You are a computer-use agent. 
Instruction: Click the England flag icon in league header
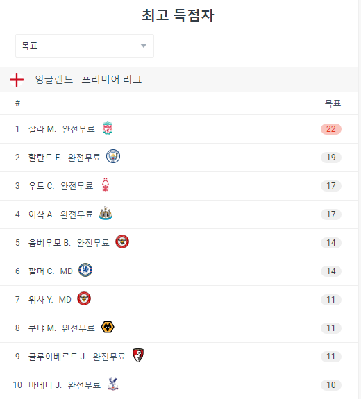17,80
